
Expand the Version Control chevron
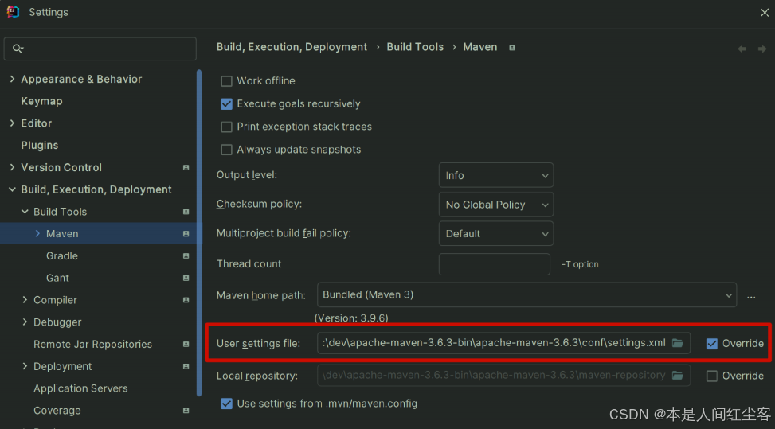point(13,168)
